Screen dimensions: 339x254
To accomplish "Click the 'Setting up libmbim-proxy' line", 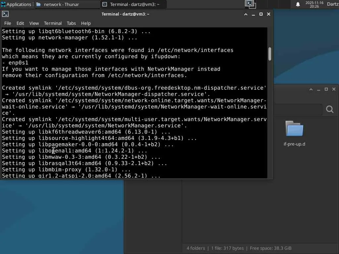I will 66,170.
